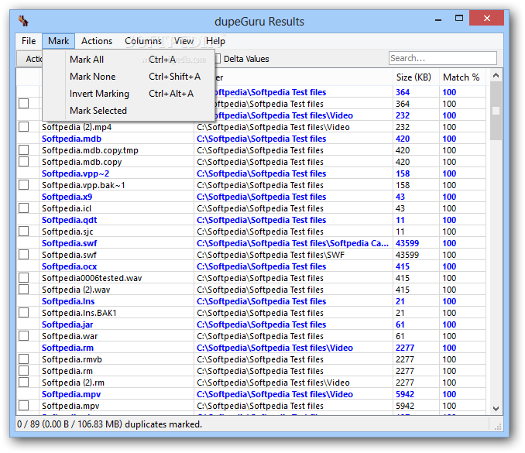Mark the Softpedia.vpp.bak~1 checkbox
This screenshot has height=453, width=525.
pyautogui.click(x=23, y=185)
